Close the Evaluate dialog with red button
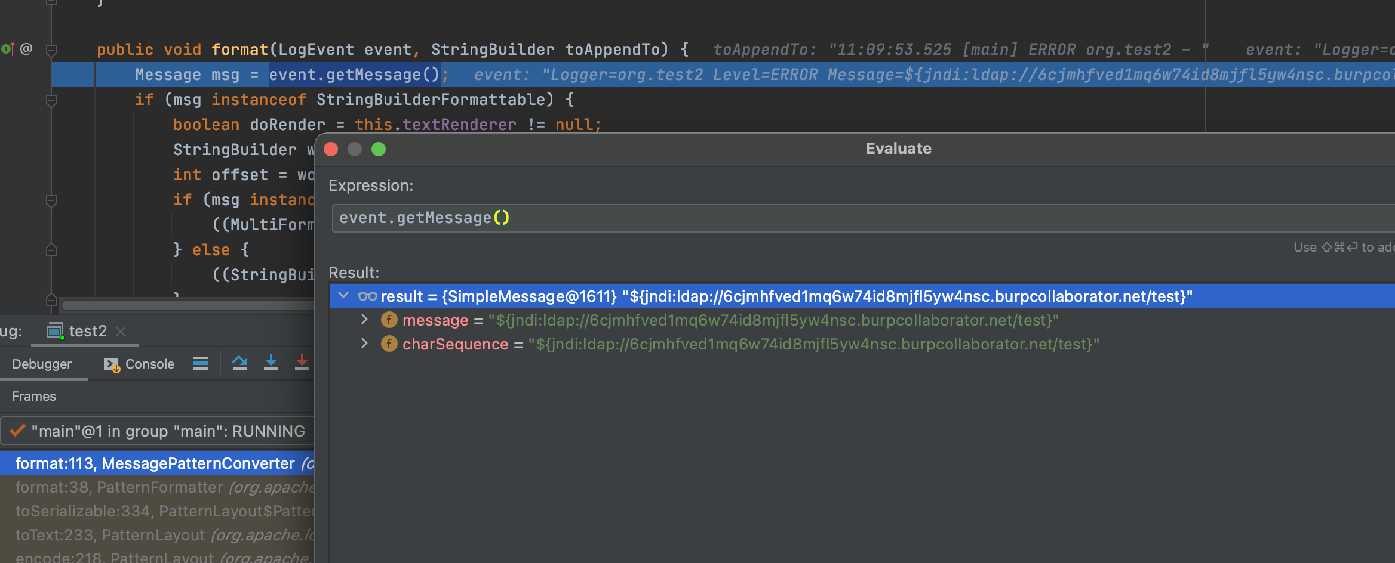1395x563 pixels. [x=331, y=149]
